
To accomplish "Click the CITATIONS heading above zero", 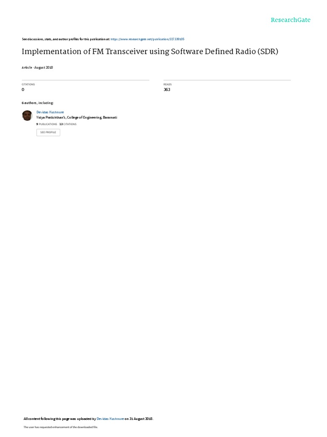I will click(29, 84).
